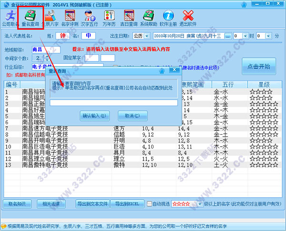Open the 生辰八字 birth chart tool
Viewport: 286px width, 231px height.
pos(50,18)
